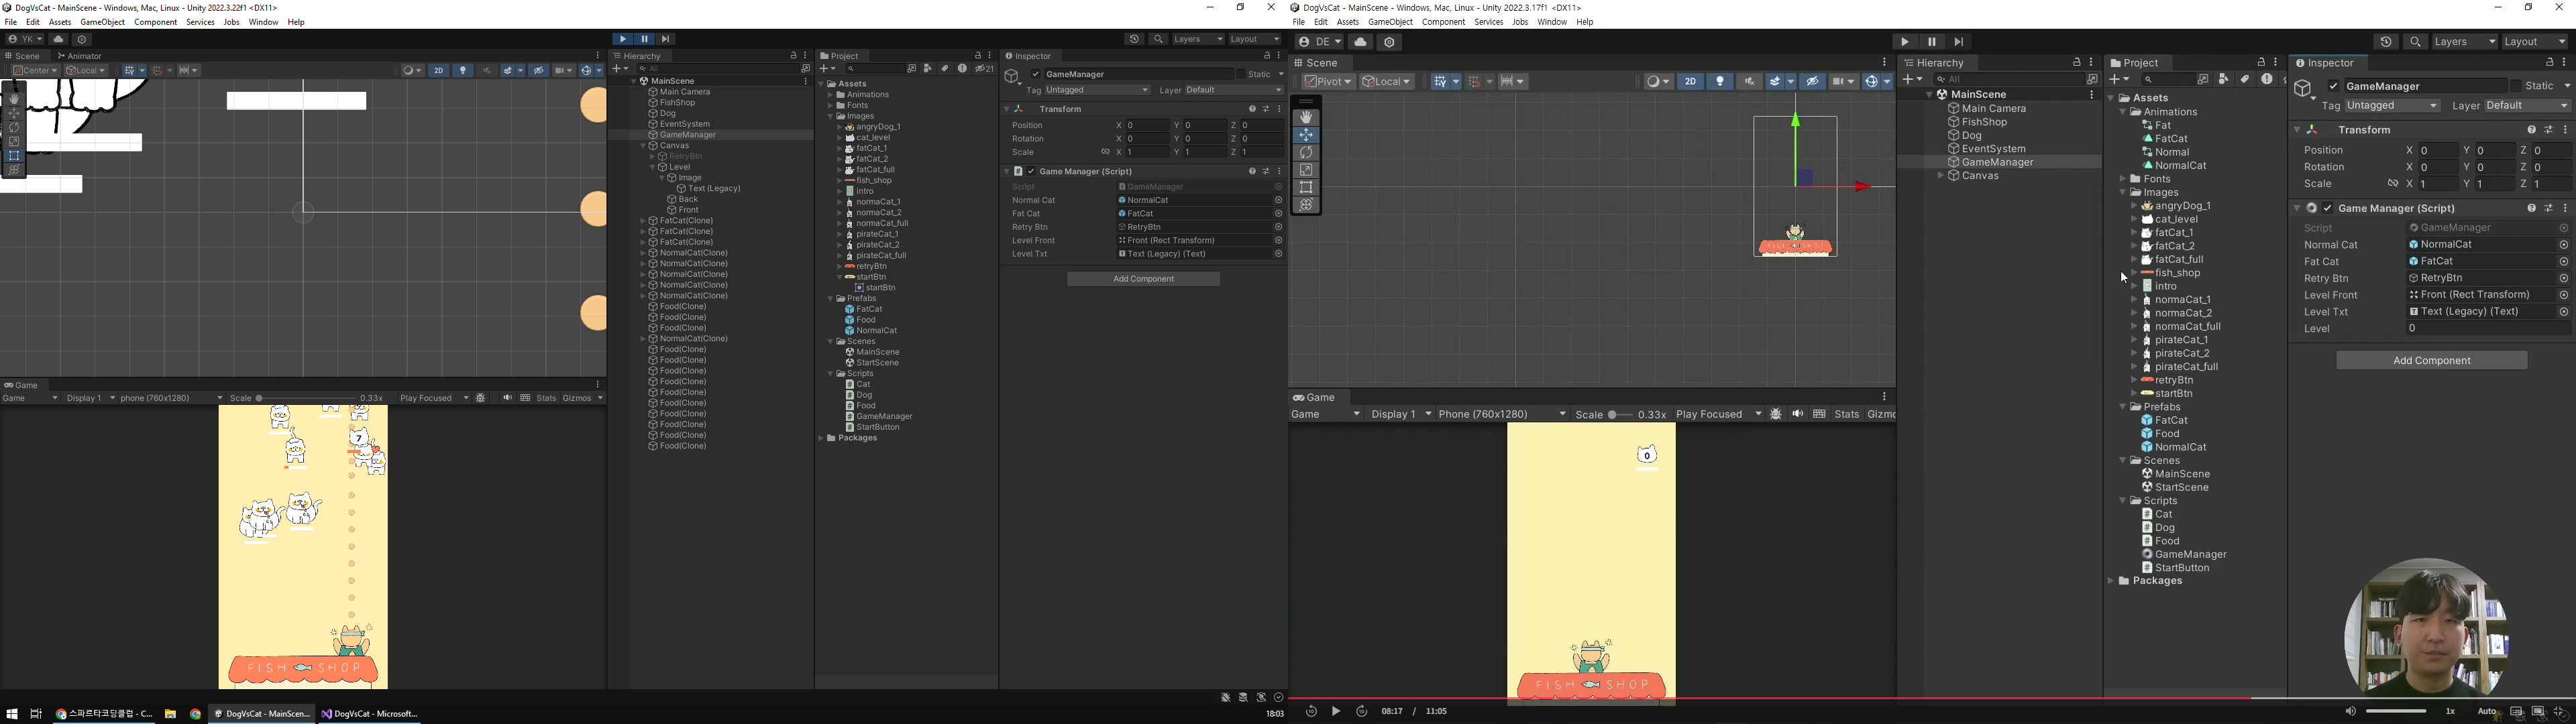Adjust the video player volume slider
The width and height of the screenshot is (2576, 724).
[x=2395, y=711]
